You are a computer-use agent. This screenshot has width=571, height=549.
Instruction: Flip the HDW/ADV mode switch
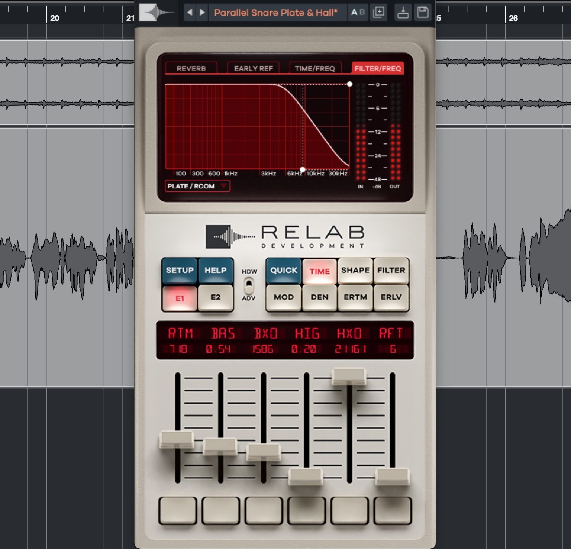[249, 285]
